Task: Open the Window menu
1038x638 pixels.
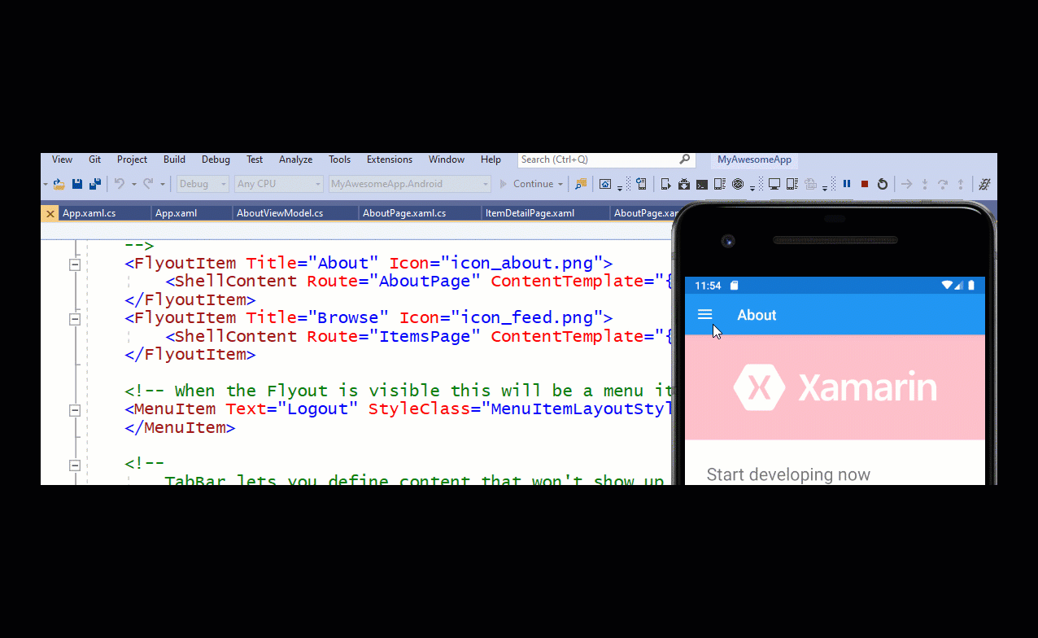Action: click(447, 159)
